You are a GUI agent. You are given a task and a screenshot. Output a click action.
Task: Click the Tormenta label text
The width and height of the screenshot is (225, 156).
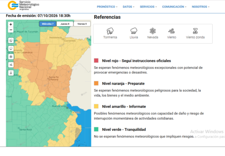110,37
